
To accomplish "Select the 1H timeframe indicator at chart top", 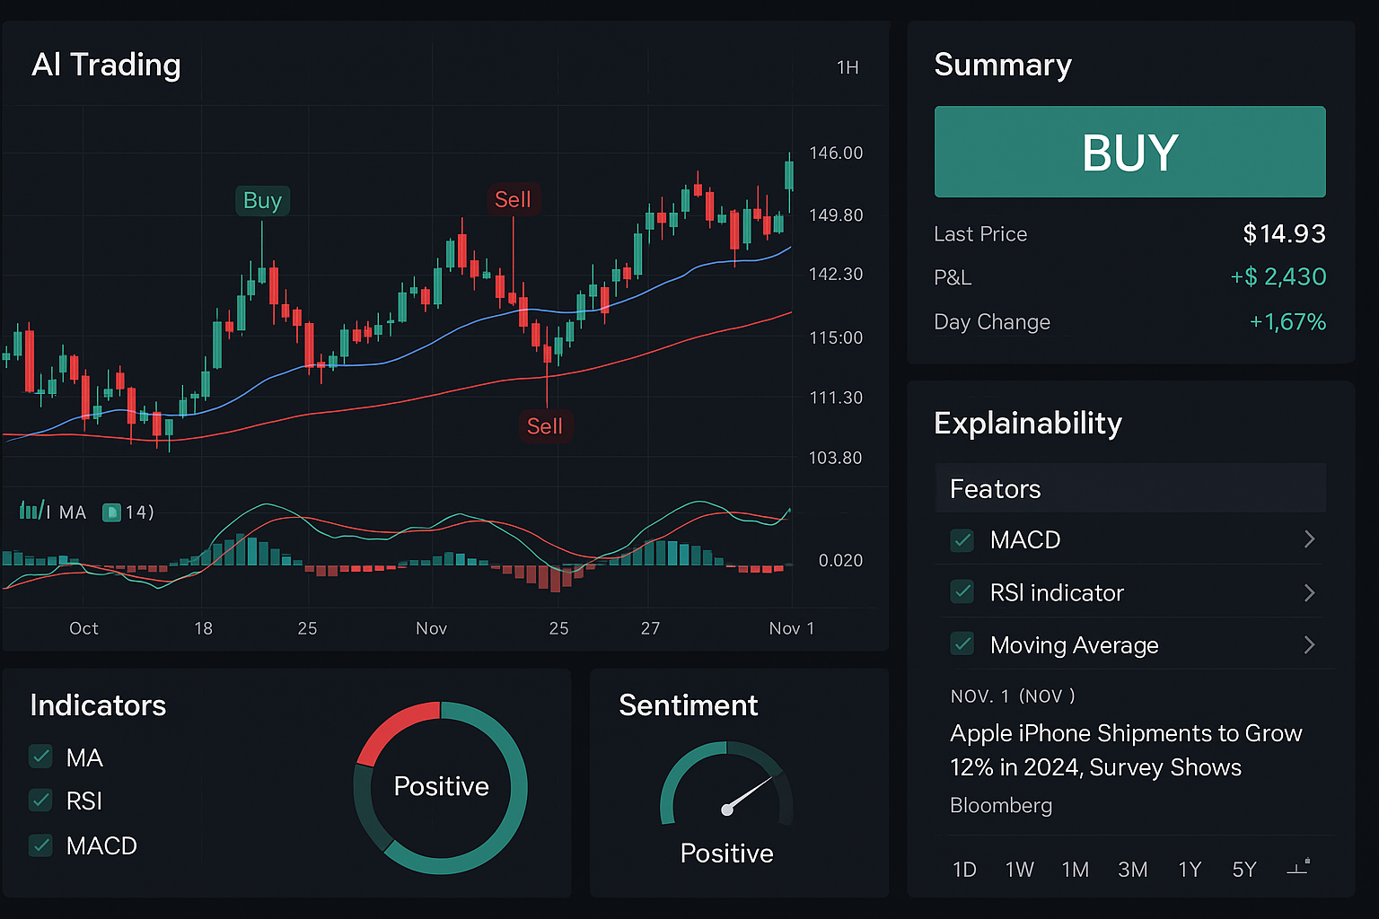I will 847,66.
